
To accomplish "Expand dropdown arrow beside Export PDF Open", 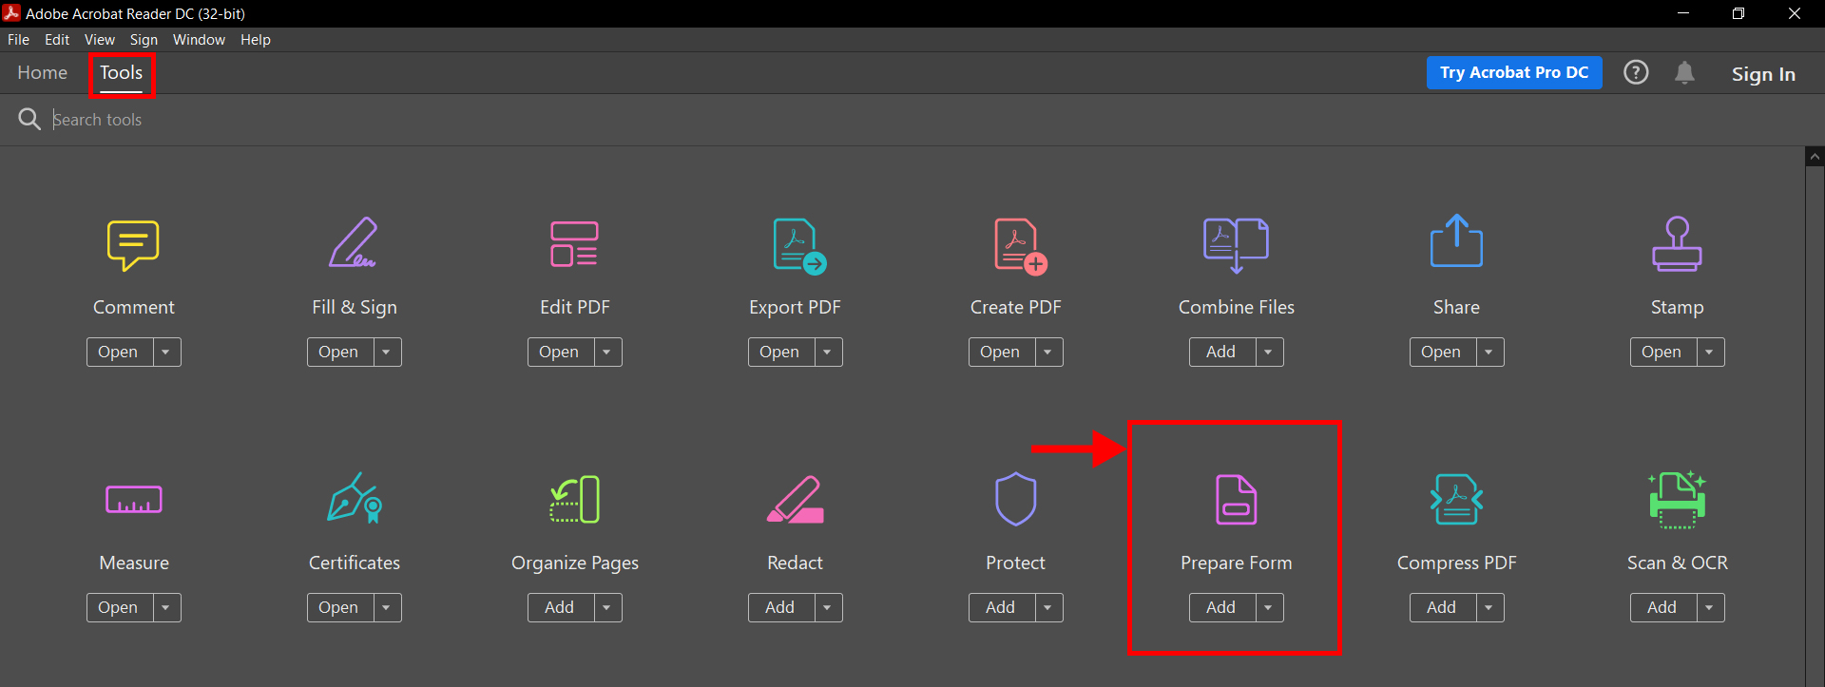I will (x=828, y=352).
